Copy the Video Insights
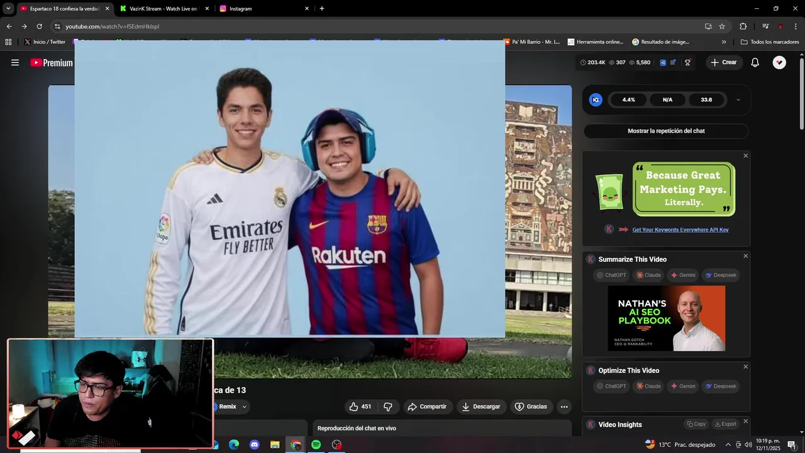The height and width of the screenshot is (453, 805). pos(696,424)
